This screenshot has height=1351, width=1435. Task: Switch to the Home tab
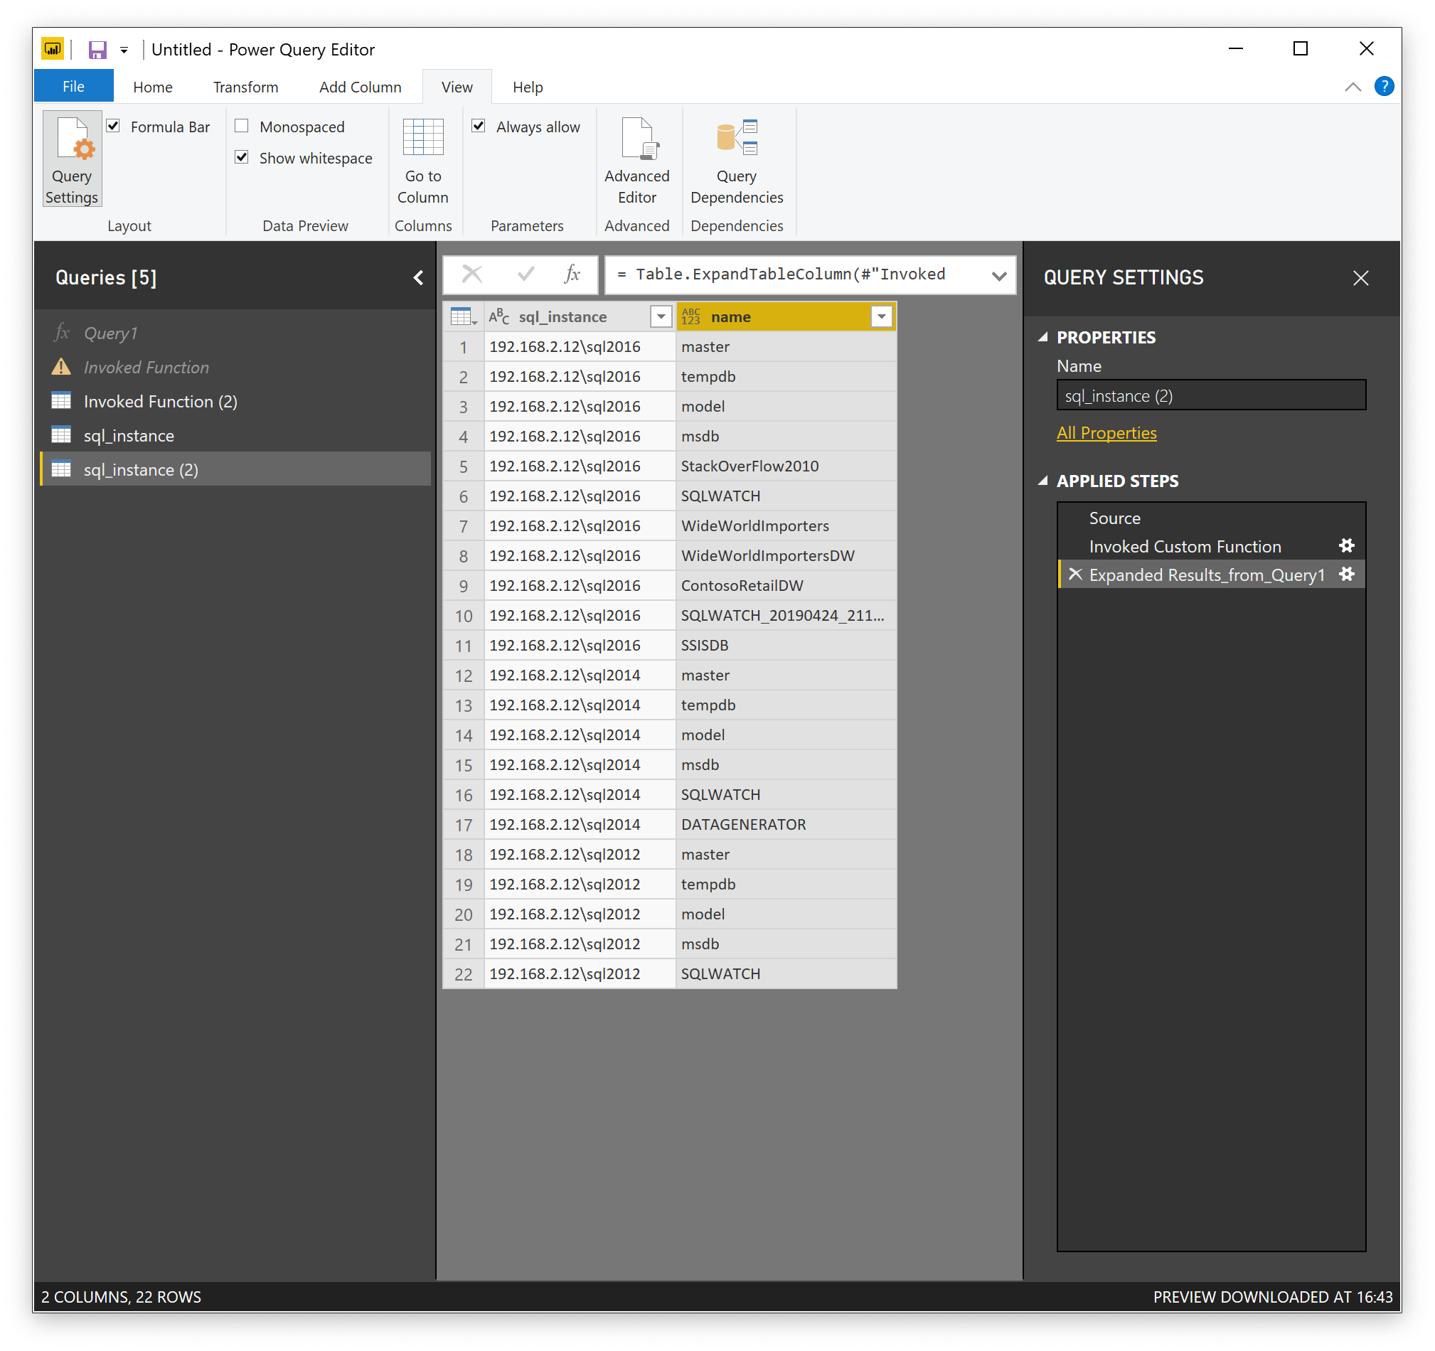click(152, 87)
